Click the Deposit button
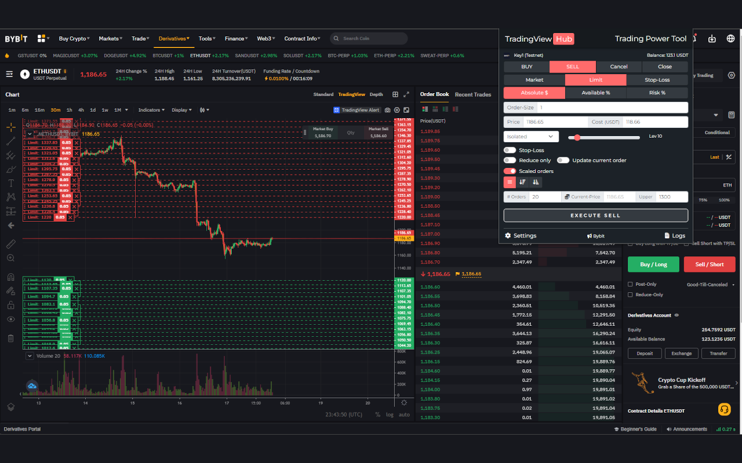Screen dimensions: 742x463 coord(645,353)
